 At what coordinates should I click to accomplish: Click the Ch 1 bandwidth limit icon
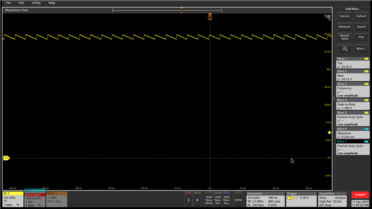(x=18, y=205)
